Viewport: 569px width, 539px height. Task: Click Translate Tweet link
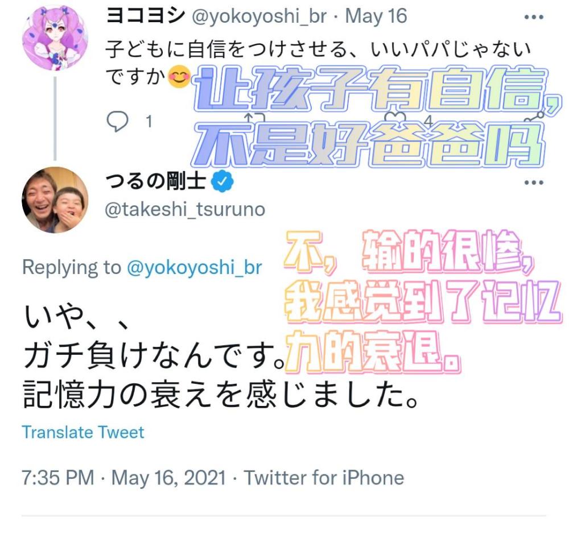point(83,432)
